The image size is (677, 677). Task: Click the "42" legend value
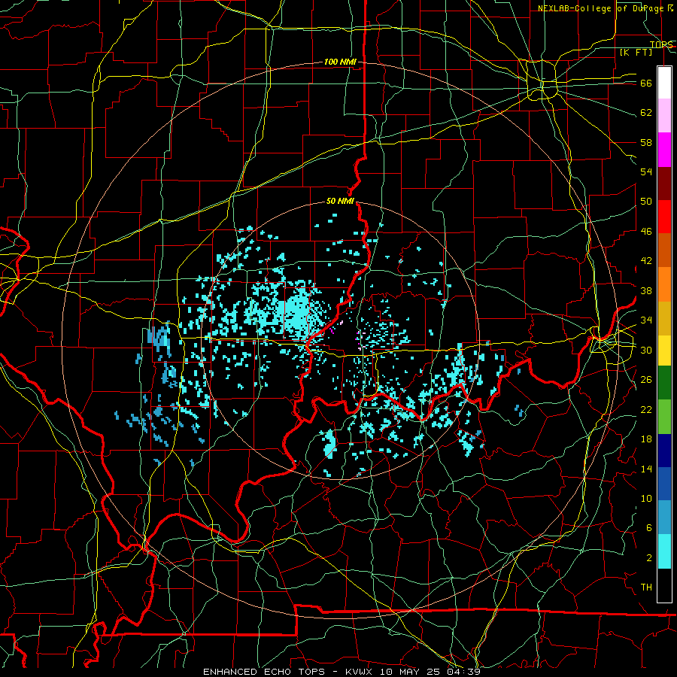[x=646, y=261]
